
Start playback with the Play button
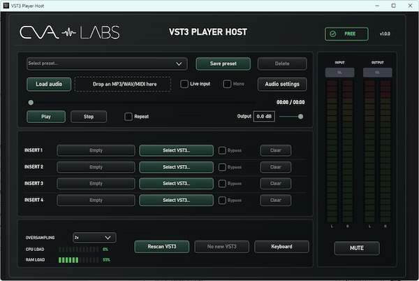[x=46, y=117]
